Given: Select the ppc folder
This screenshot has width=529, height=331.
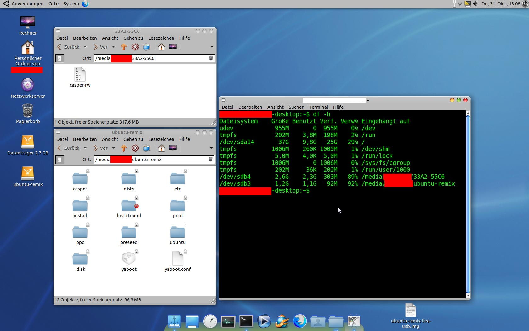Looking at the screenshot, I should (80, 234).
